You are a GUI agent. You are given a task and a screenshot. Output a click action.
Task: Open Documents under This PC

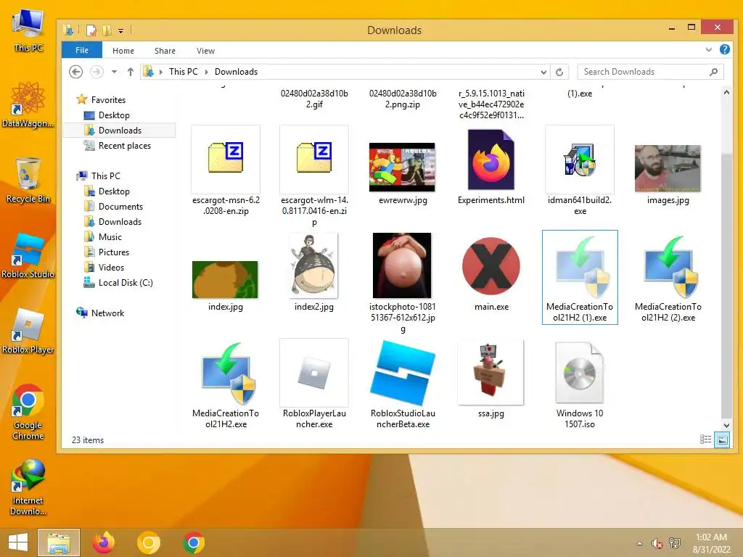(120, 207)
